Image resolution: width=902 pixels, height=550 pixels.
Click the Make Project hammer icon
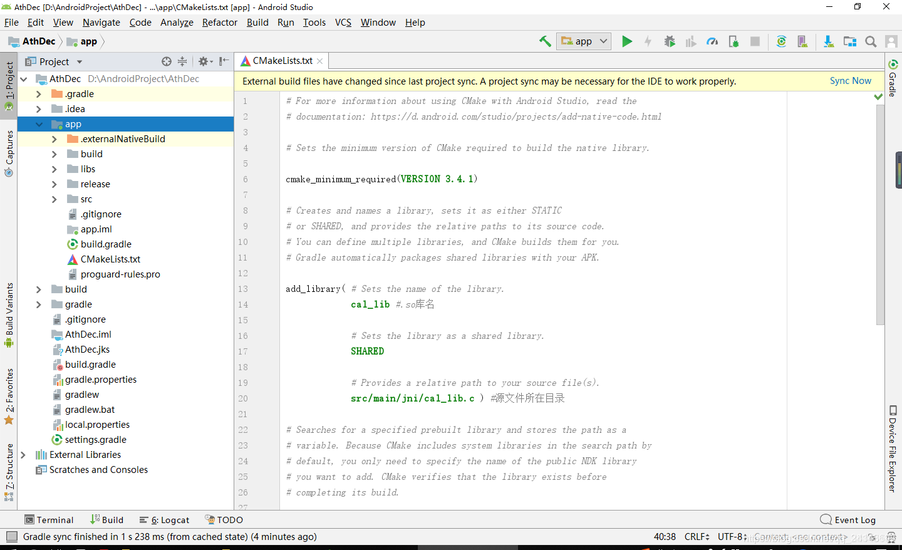[x=545, y=41]
